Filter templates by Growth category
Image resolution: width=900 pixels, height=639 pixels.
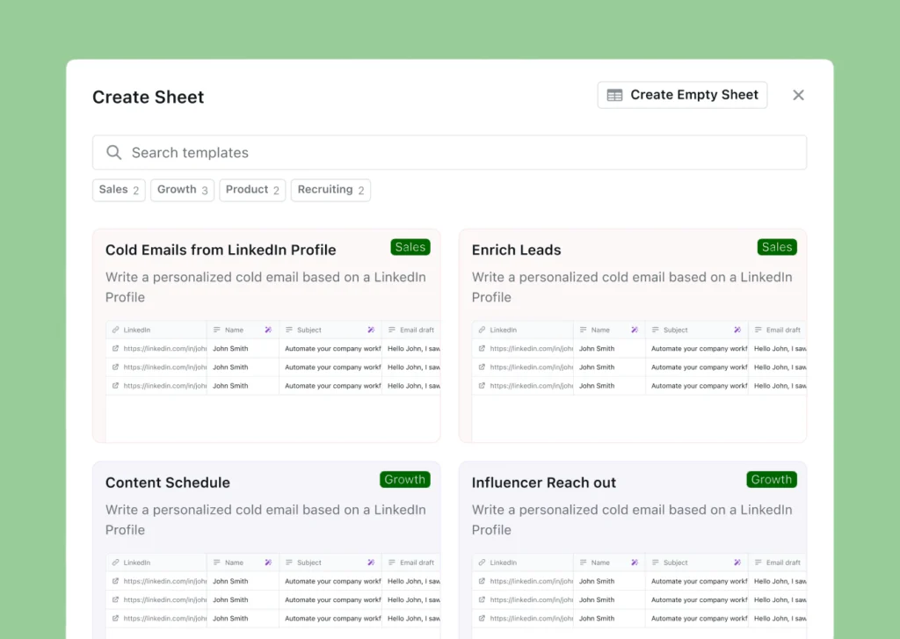(x=182, y=190)
